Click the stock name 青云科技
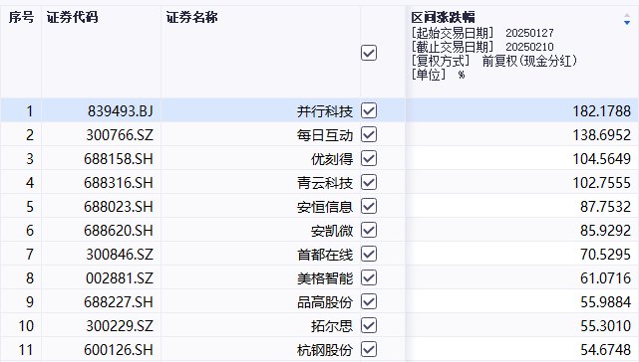 tap(325, 183)
